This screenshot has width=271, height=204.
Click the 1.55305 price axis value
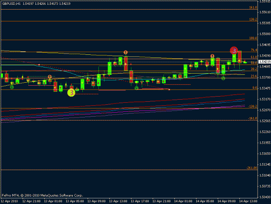coord(265,23)
